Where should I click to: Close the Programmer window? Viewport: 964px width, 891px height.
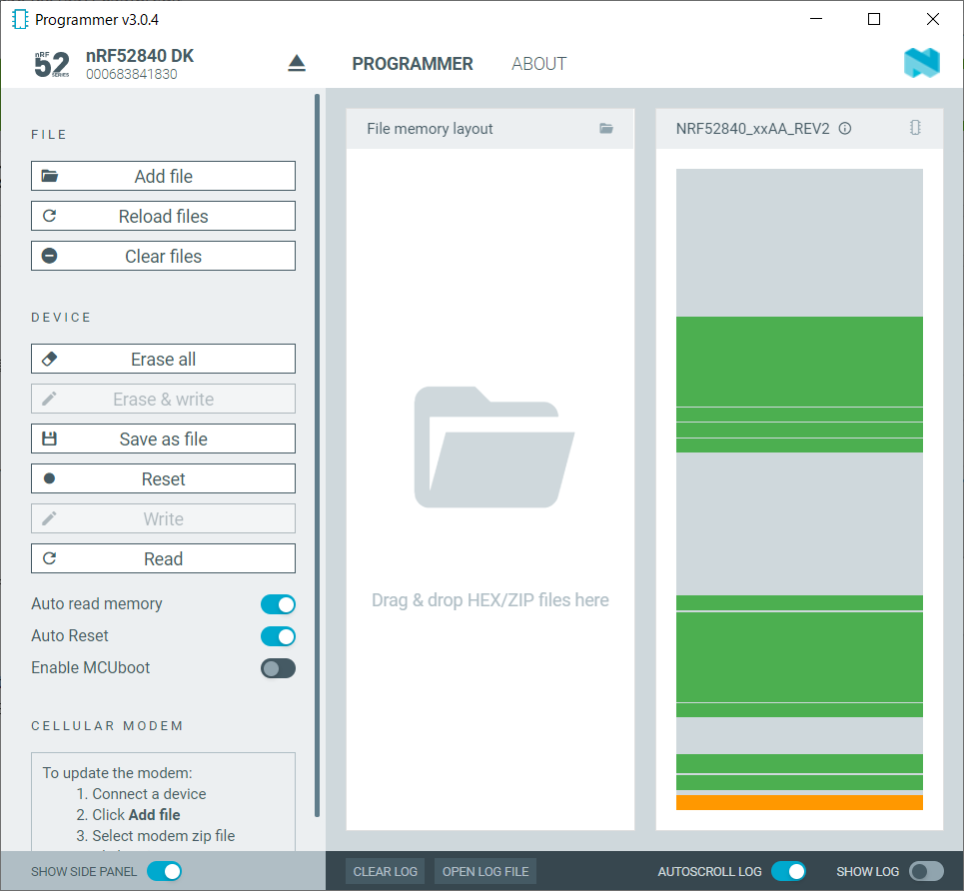coord(933,19)
